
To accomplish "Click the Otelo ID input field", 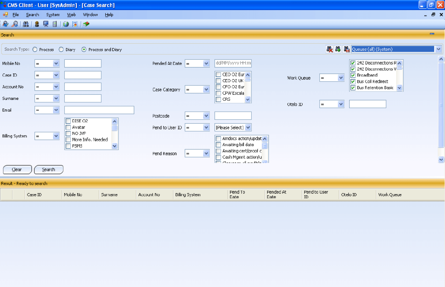I will [x=368, y=104].
